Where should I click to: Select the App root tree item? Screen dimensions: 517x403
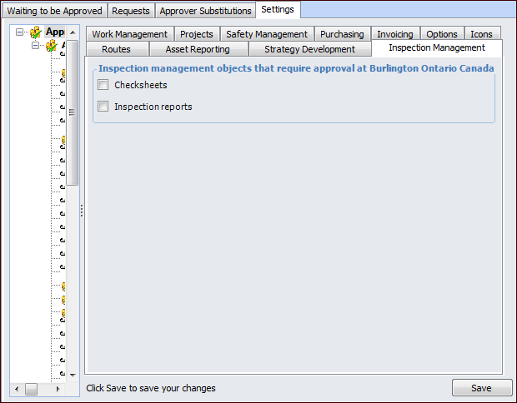[x=55, y=32]
